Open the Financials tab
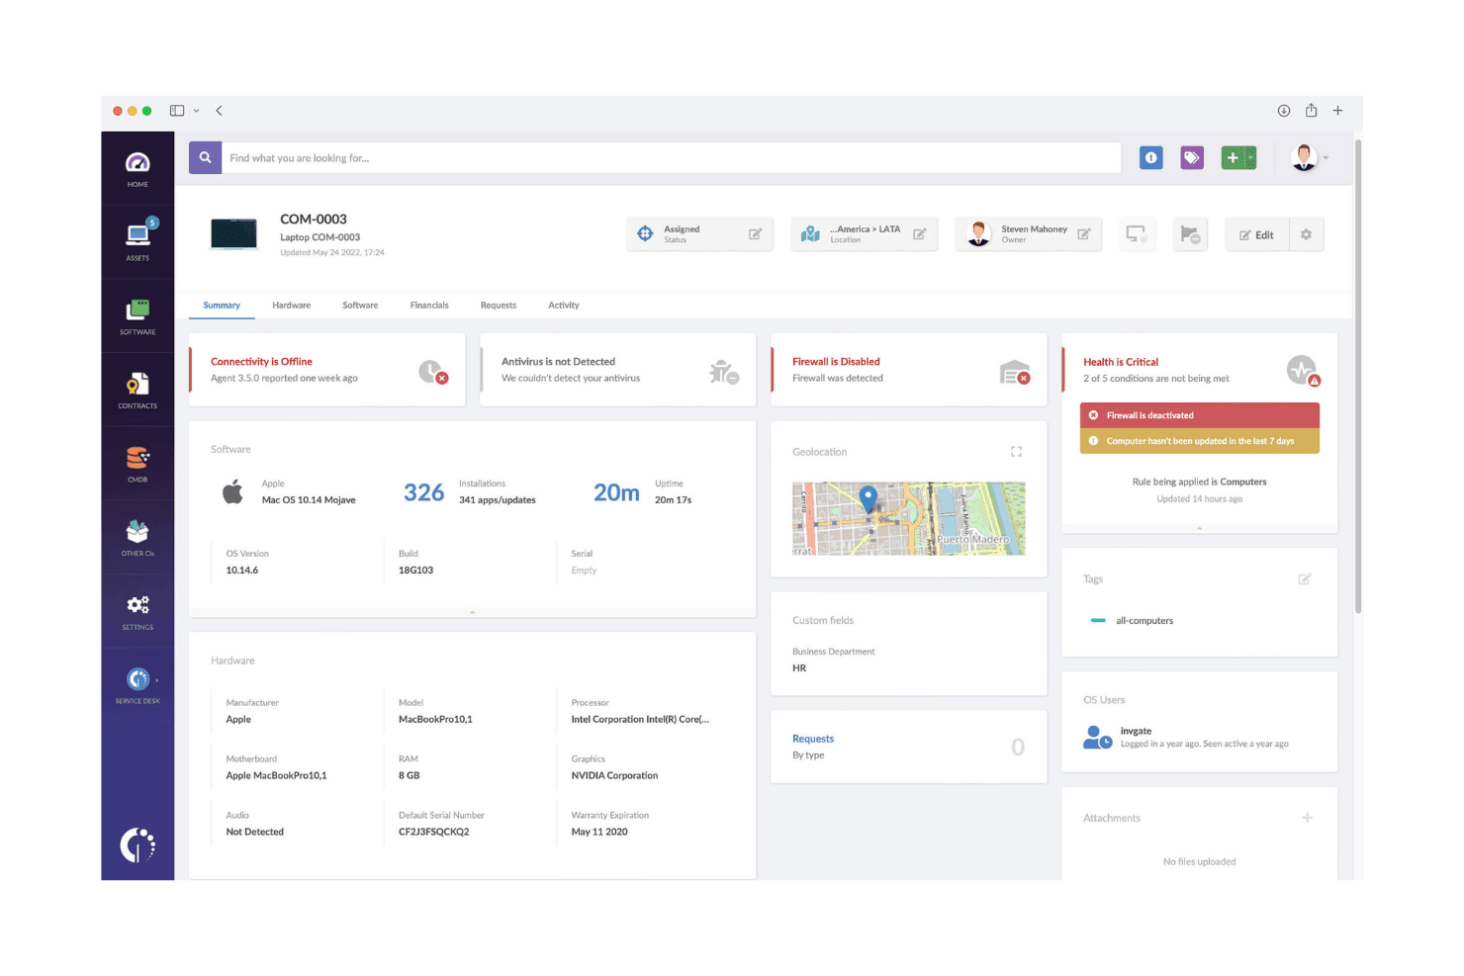Image resolution: width=1464 pixels, height=976 pixels. click(429, 306)
